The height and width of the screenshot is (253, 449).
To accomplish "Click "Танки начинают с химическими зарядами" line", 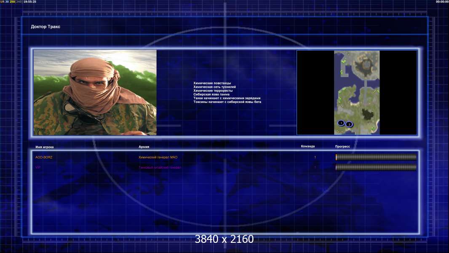I will pos(227,98).
